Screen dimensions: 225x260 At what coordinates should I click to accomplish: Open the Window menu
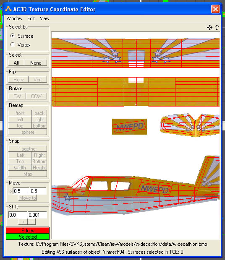[14, 18]
